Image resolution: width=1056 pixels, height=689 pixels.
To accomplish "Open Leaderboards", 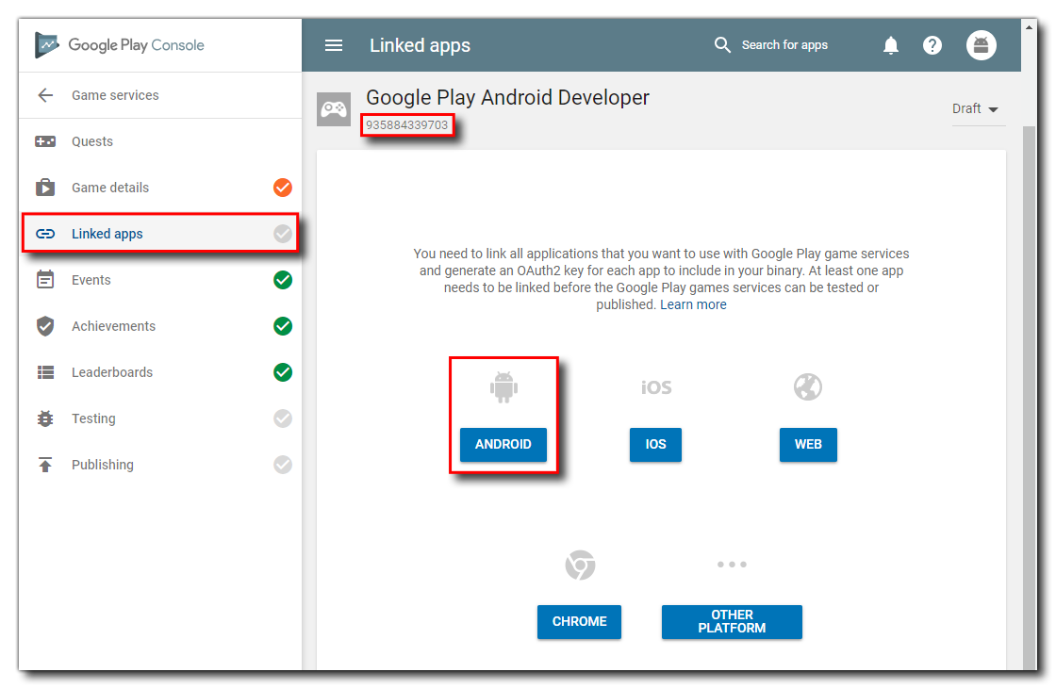I will tap(160, 372).
